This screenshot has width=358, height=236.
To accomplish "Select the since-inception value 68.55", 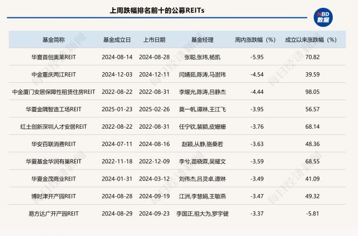I will point(312,162).
